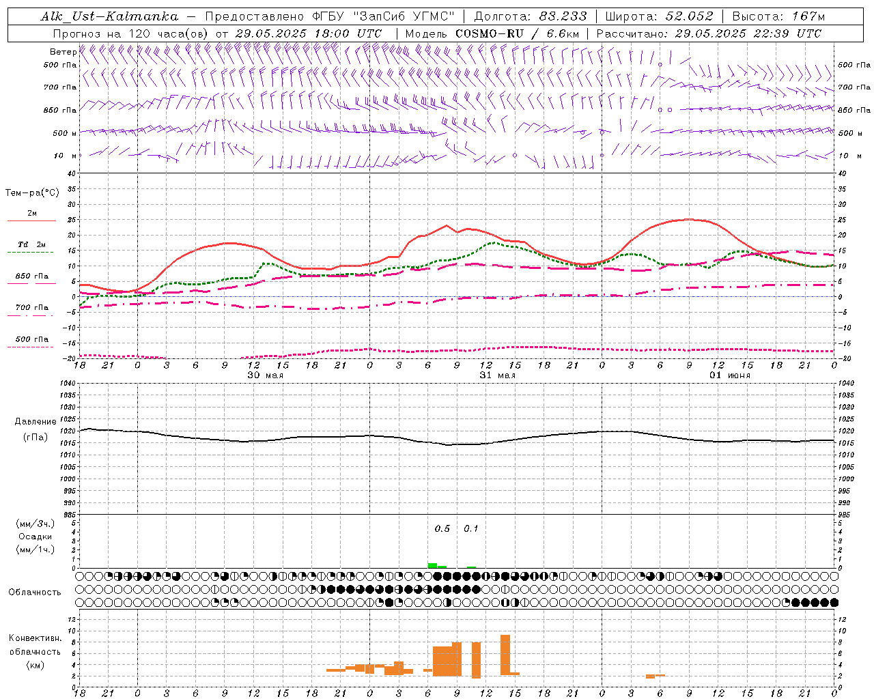Click the 'Высота: 167м' elevation text
The height and width of the screenshot is (699, 874).
778,16
